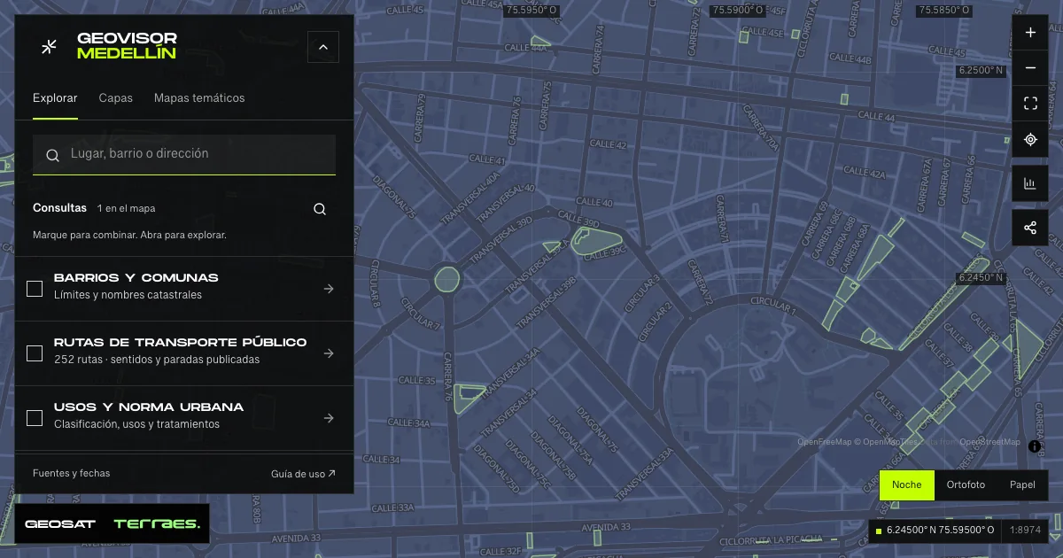Focus the Lugar, barrio o dirección search field
1063x558 pixels.
pyautogui.click(x=184, y=154)
